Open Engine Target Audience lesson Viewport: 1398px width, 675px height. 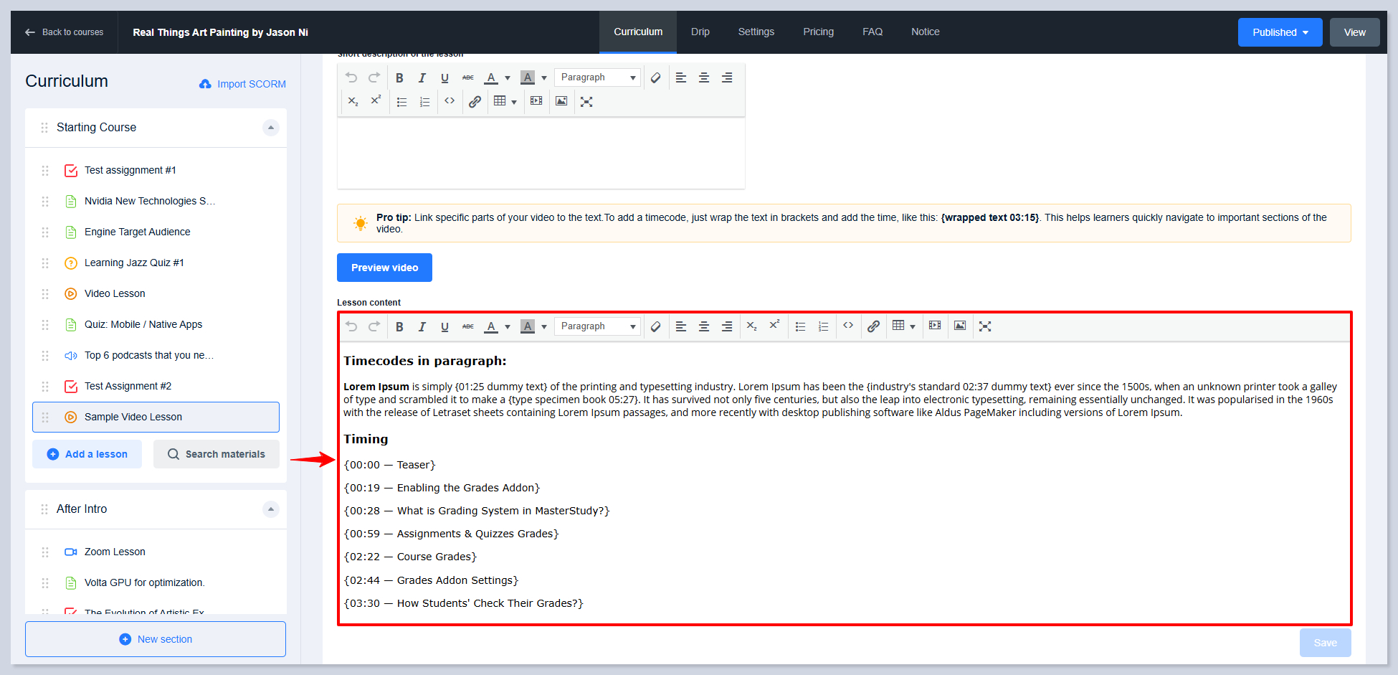pyautogui.click(x=137, y=232)
